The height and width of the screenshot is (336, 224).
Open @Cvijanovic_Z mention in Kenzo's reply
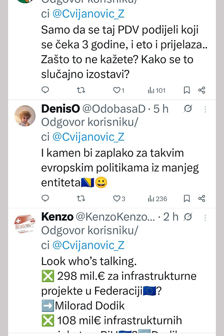click(88, 245)
